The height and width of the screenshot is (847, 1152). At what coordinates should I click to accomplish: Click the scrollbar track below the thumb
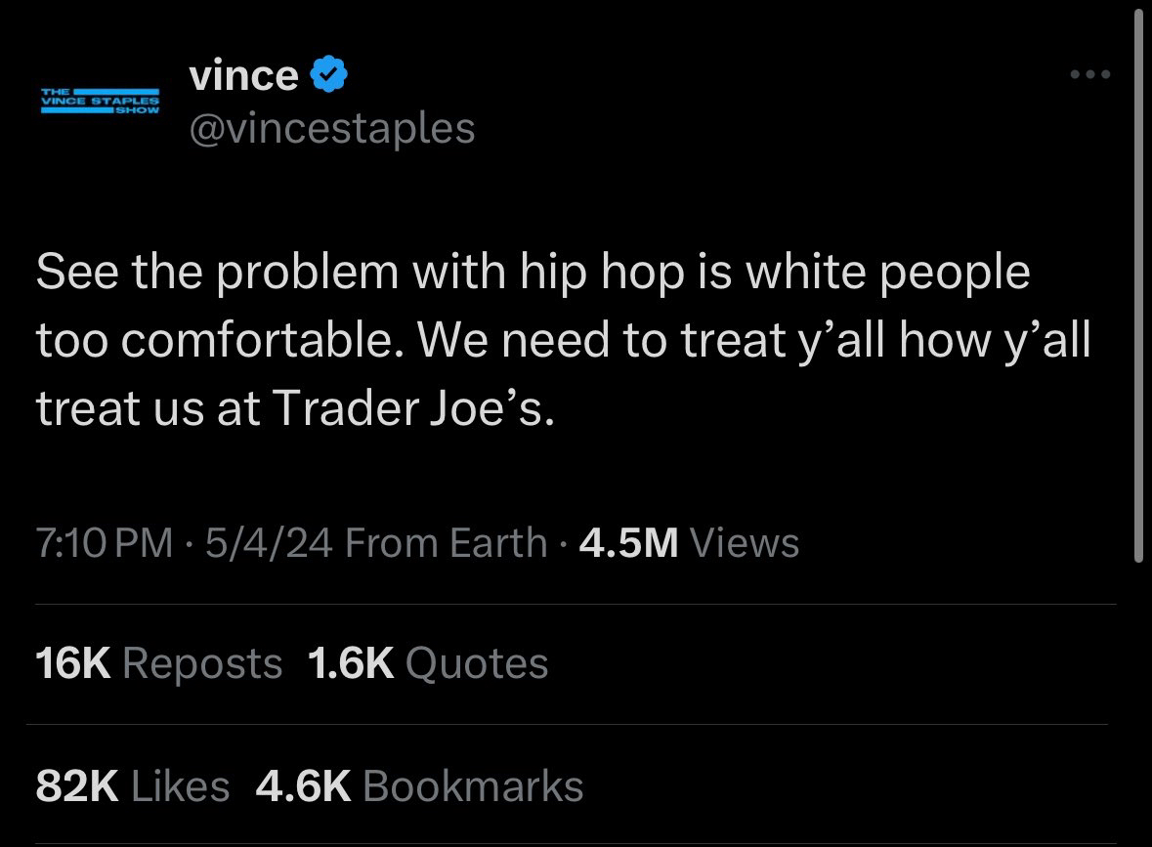tap(1138, 703)
